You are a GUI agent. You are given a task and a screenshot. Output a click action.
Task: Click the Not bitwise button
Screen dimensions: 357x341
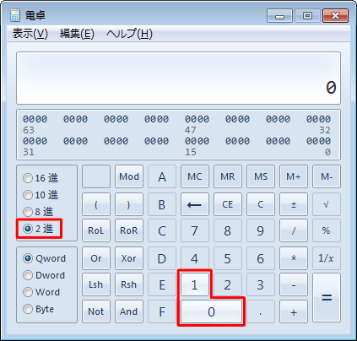(96, 311)
